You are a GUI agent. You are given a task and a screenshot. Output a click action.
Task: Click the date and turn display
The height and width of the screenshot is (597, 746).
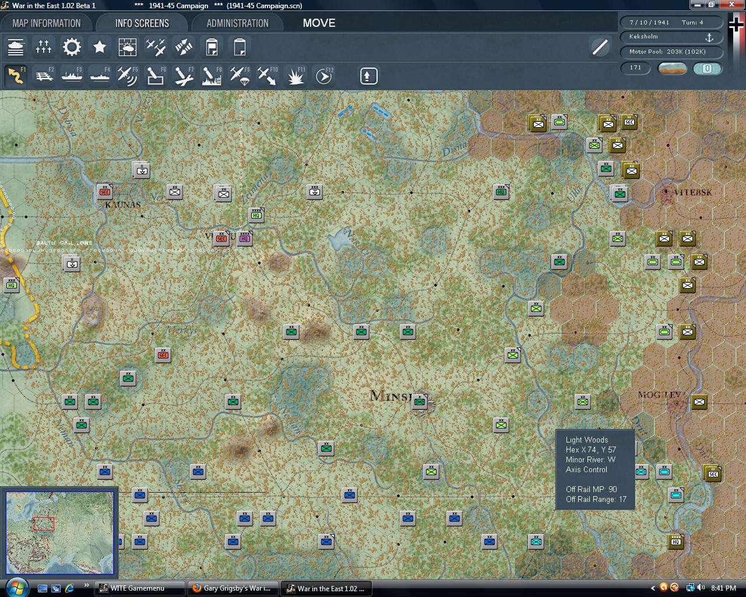coord(671,22)
